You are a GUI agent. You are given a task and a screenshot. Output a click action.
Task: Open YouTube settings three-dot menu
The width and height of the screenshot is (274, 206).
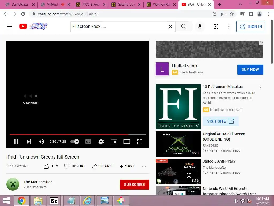(229, 27)
